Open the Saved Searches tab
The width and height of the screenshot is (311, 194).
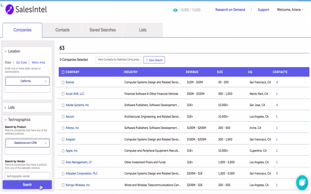coord(103,30)
